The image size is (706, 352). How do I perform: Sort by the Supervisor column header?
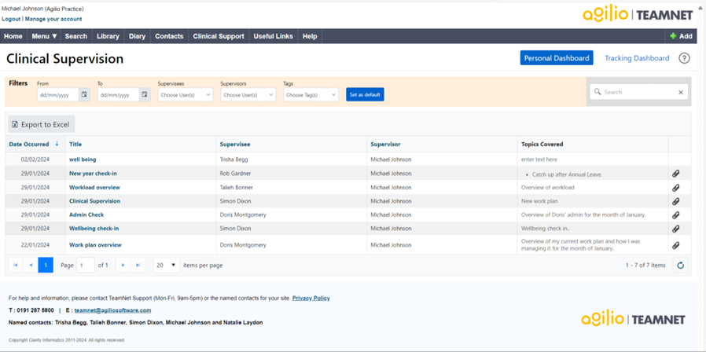[385, 144]
